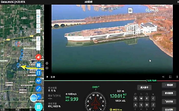Screen dimensions: 179x111
Task: Click the A key control
Action: (136, 105)
